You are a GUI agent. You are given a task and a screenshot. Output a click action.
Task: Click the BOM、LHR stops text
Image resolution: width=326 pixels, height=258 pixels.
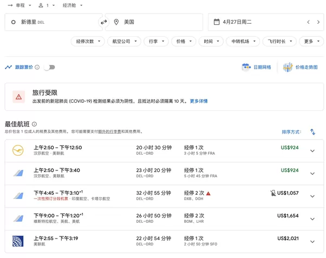coord(194,221)
